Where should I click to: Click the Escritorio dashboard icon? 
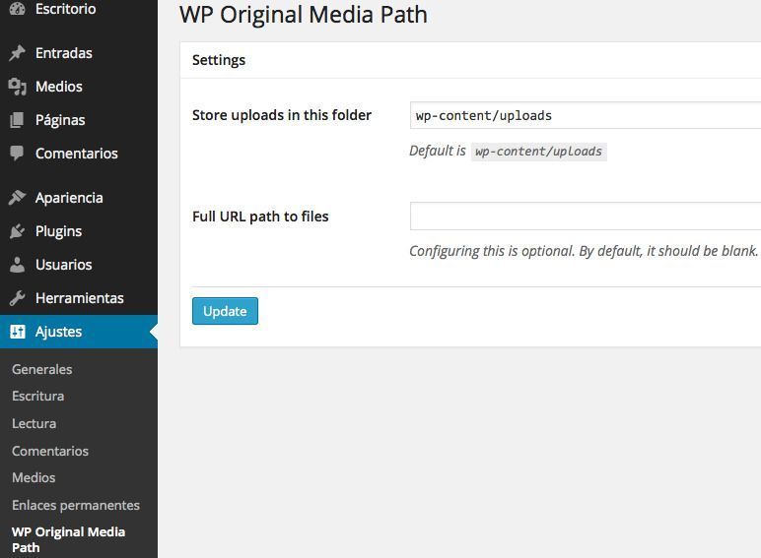pyautogui.click(x=17, y=9)
